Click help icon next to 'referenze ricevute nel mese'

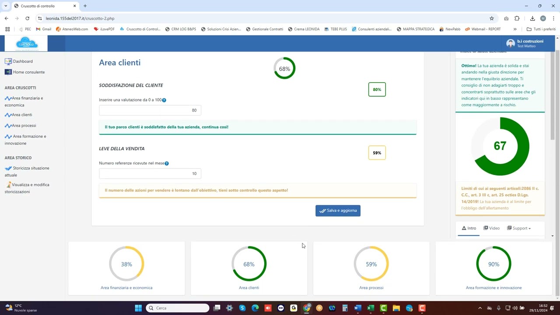click(x=167, y=164)
